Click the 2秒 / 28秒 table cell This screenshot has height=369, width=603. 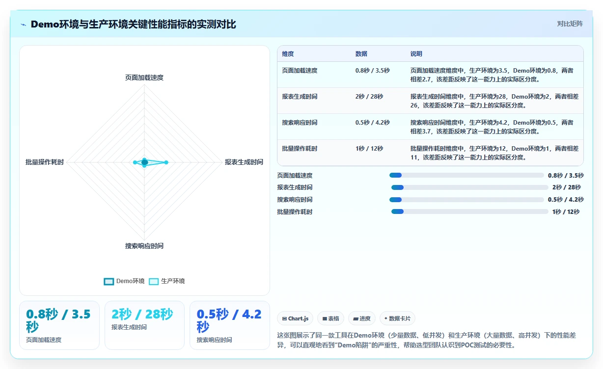click(x=369, y=97)
